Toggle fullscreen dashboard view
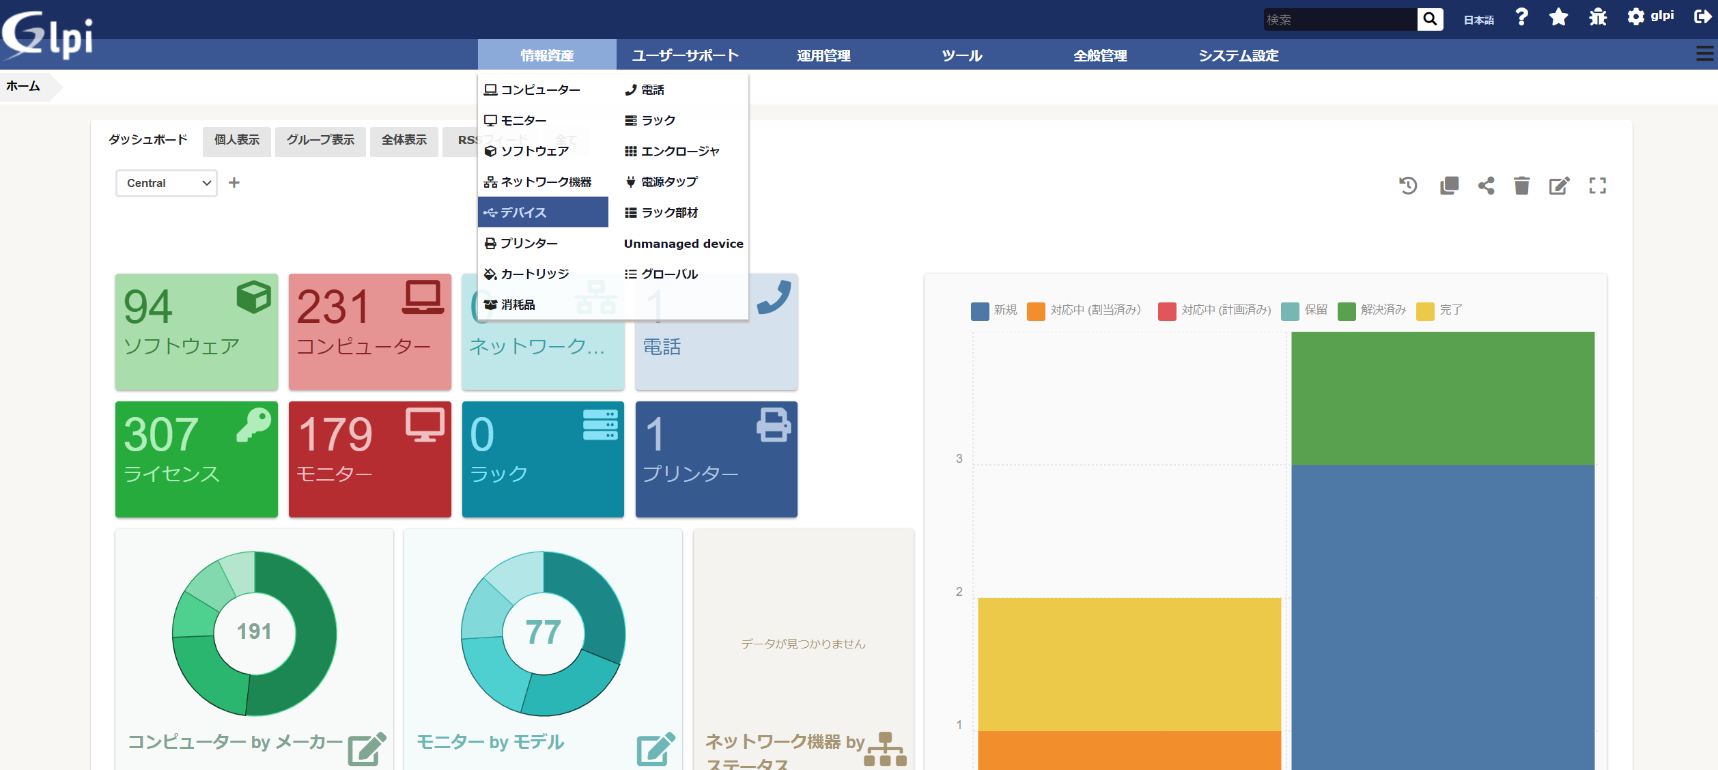 [x=1597, y=186]
